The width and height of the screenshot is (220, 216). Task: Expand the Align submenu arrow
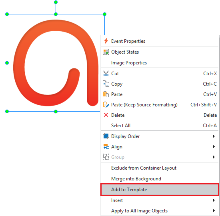point(214,147)
